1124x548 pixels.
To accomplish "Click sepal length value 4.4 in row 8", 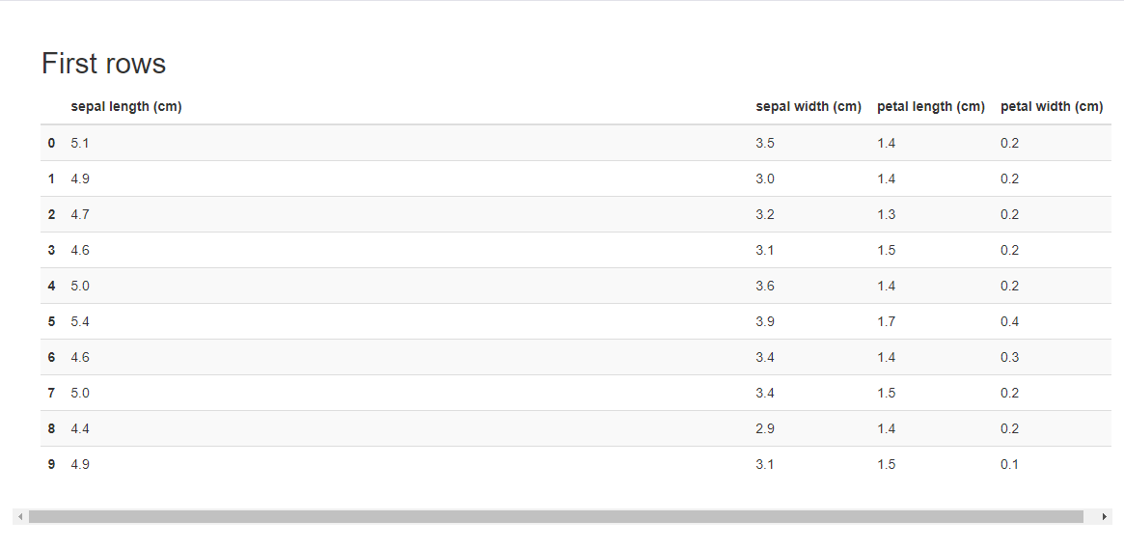I will pos(80,428).
